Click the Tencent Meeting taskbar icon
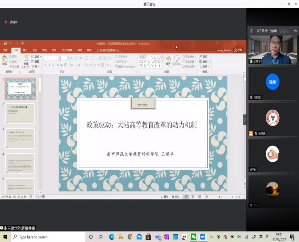Image resolution: width=299 pixels, height=242 pixels. tap(203, 237)
